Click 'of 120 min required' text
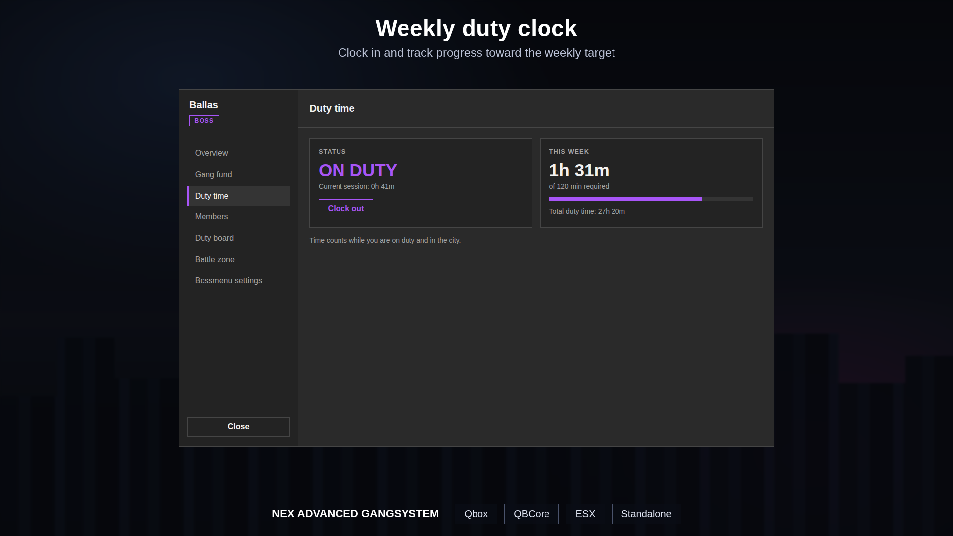953x536 pixels. (x=579, y=187)
